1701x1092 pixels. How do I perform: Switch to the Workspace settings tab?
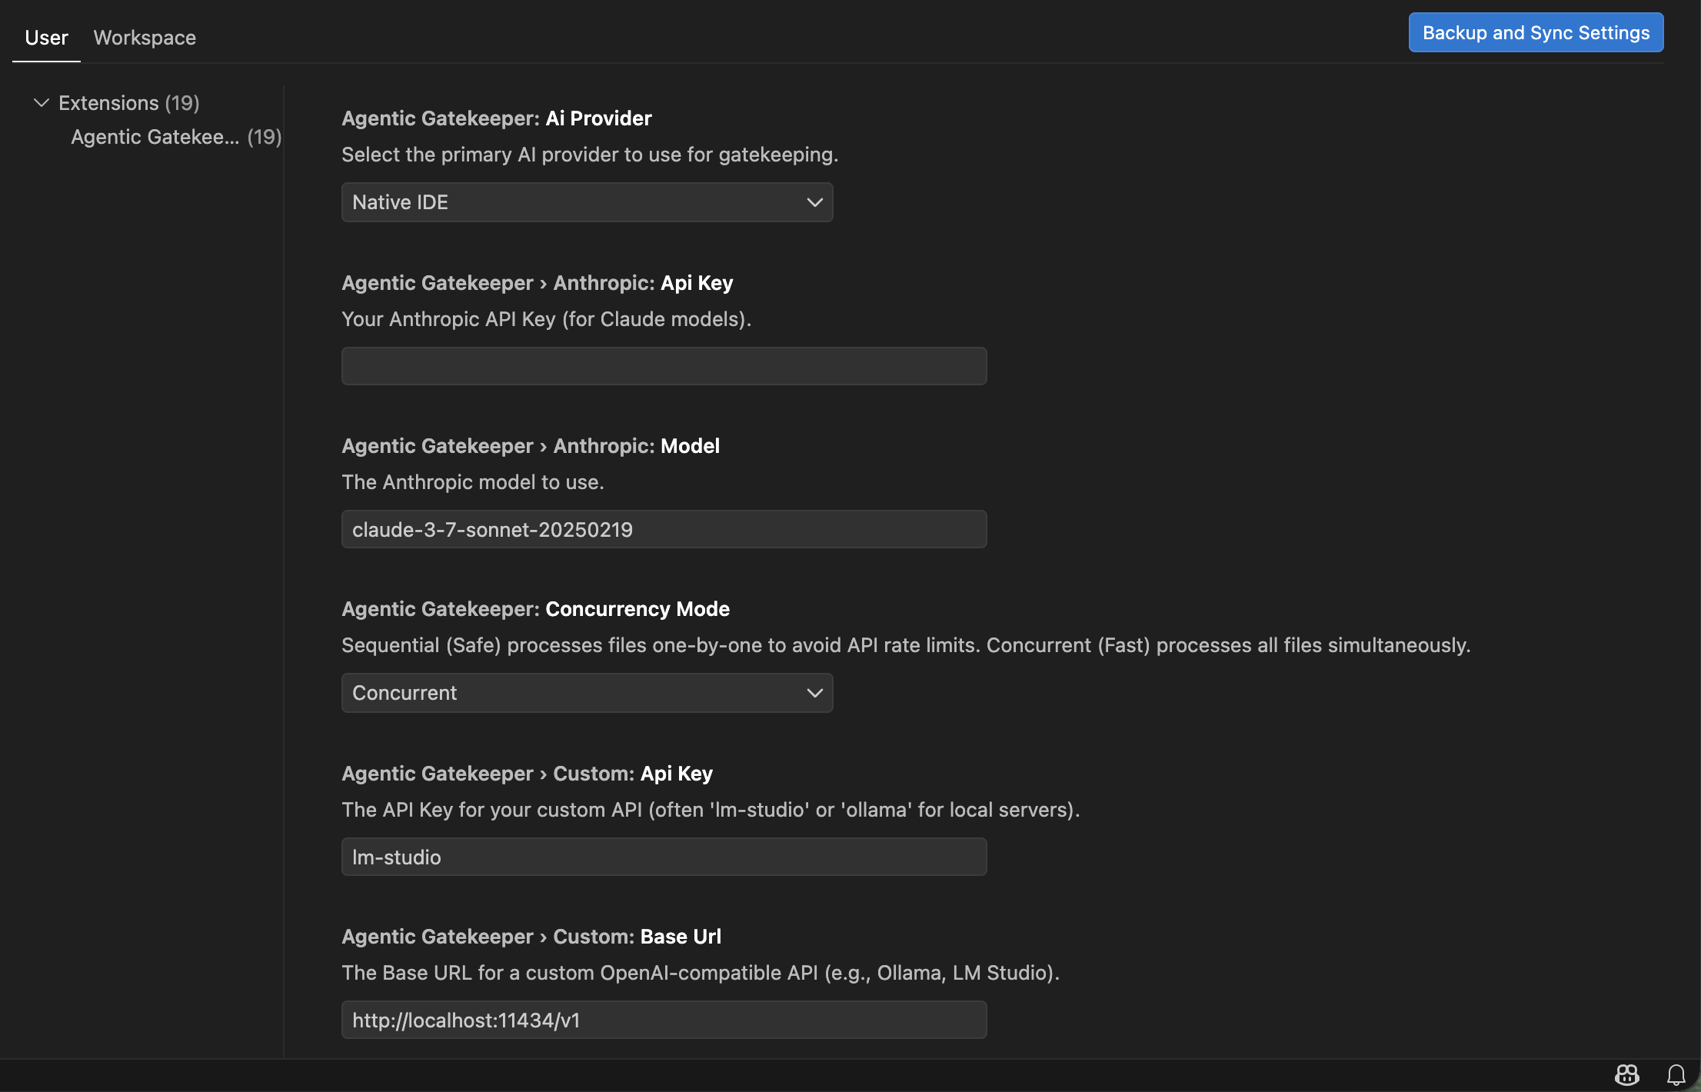pos(145,38)
